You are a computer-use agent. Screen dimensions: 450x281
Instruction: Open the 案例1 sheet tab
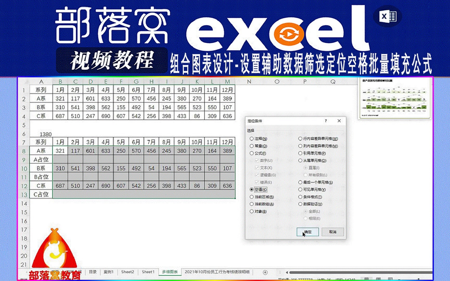coord(109,272)
